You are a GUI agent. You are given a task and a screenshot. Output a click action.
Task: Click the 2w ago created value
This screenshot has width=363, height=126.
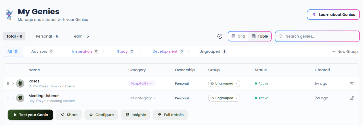click(x=321, y=98)
